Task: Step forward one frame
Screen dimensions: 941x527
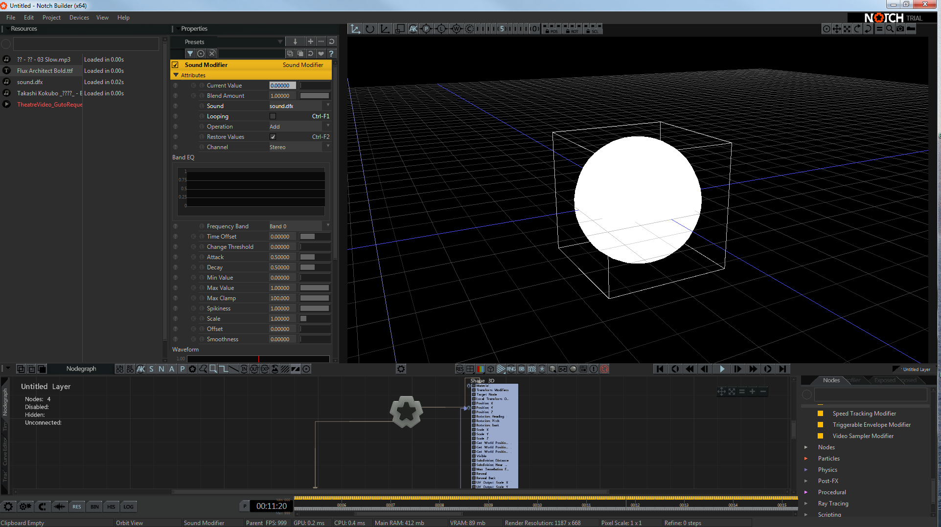Action: pos(737,369)
